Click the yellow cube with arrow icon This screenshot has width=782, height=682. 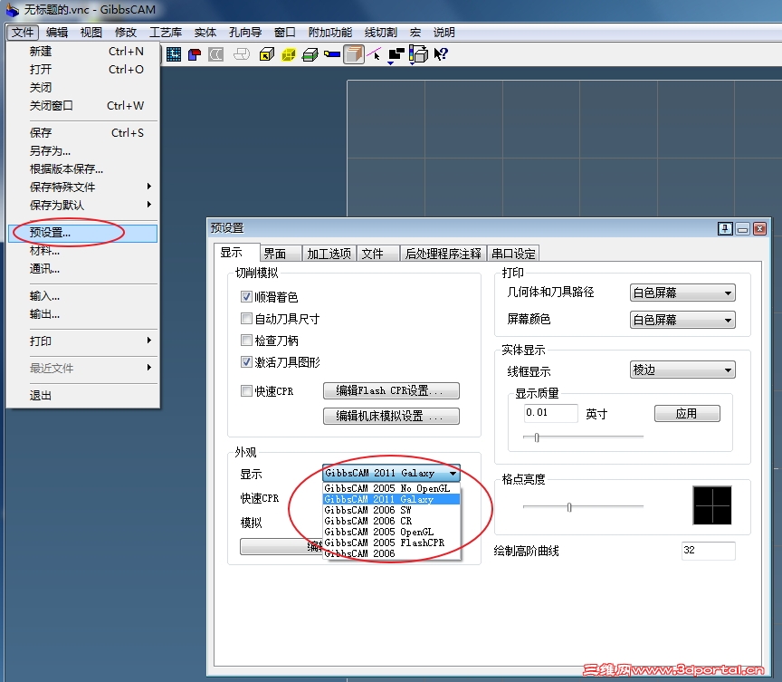(267, 54)
